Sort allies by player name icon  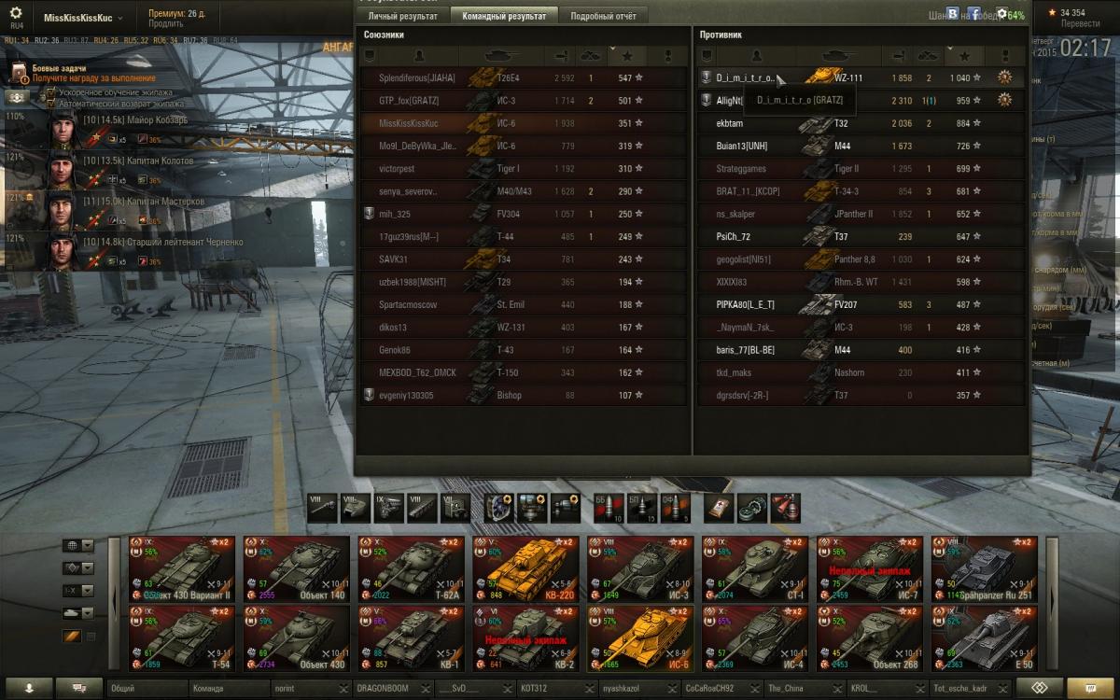[x=418, y=56]
